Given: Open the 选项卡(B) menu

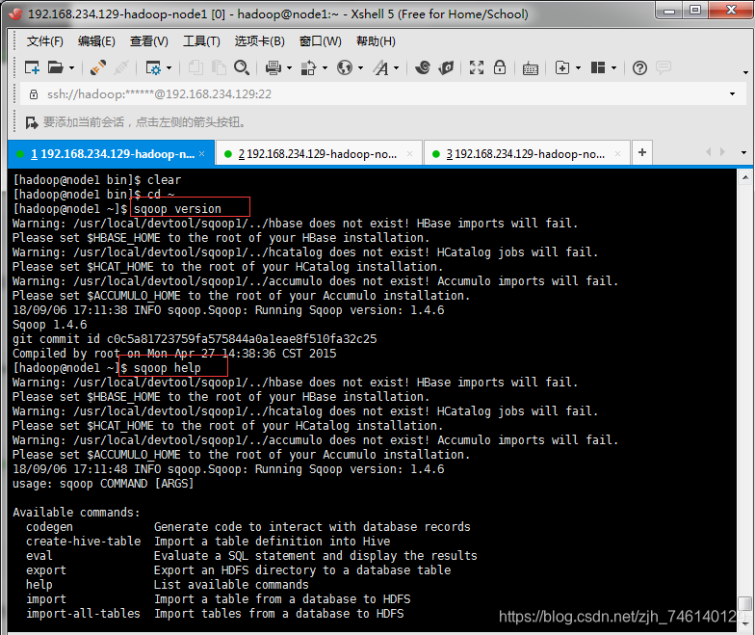Looking at the screenshot, I should pyautogui.click(x=260, y=41).
